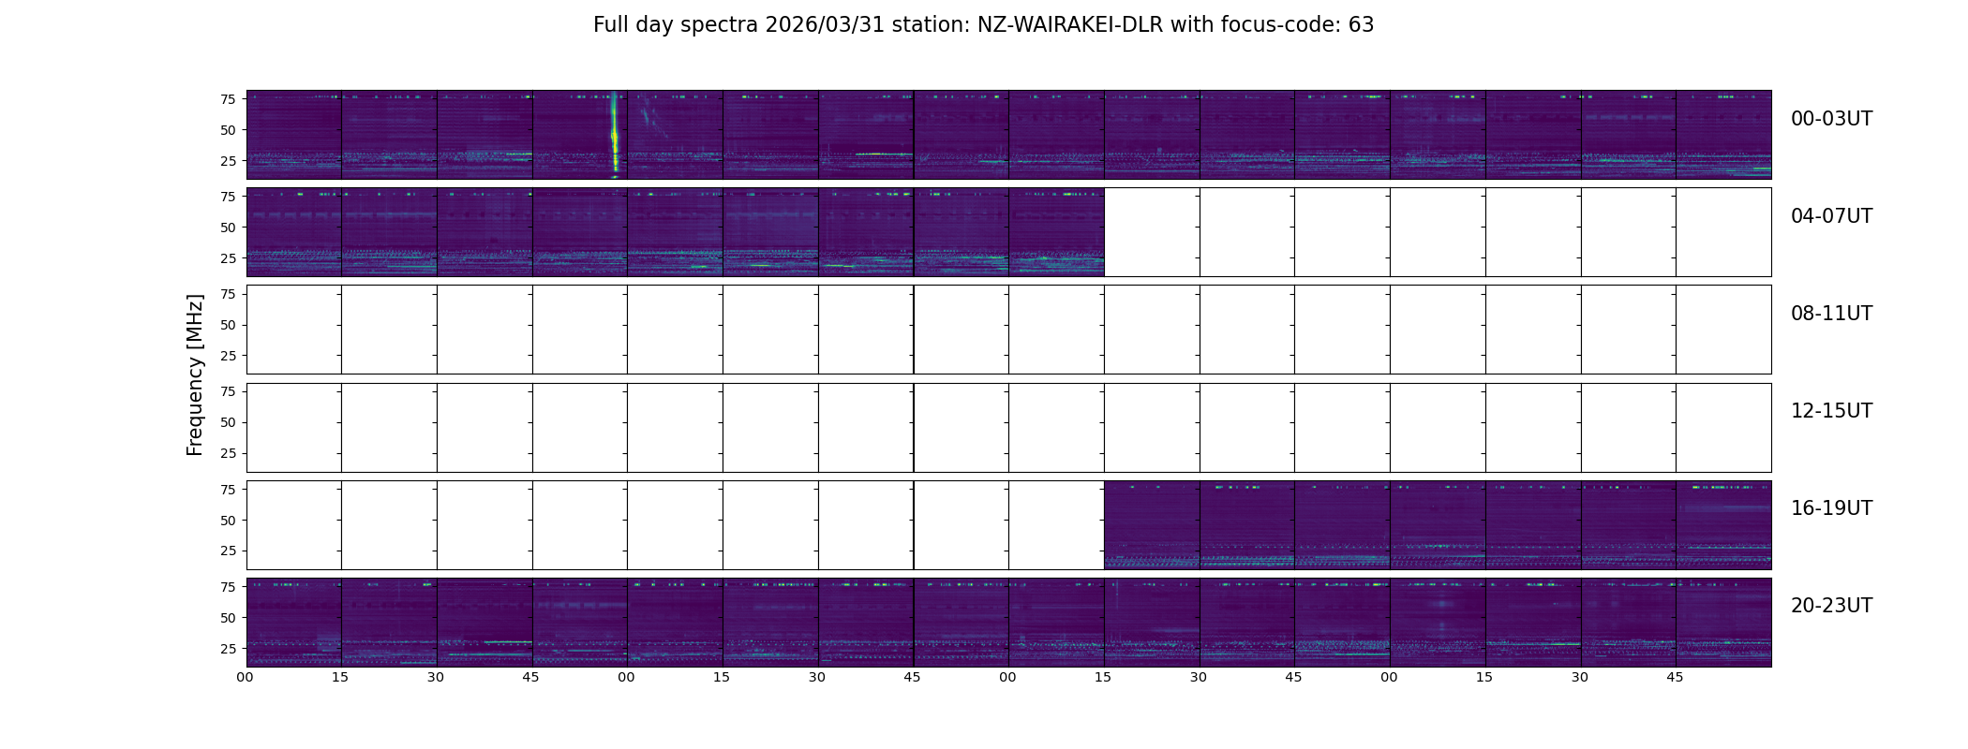Click the 04-07UT row label
1968x749 pixels.
click(x=1831, y=216)
